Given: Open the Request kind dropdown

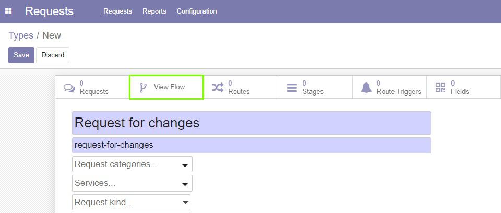Looking at the screenshot, I should [x=132, y=203].
